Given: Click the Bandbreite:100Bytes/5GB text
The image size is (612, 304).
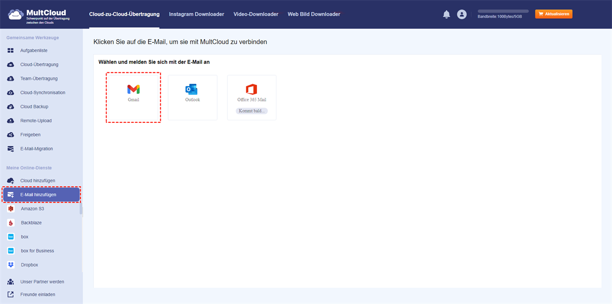Looking at the screenshot, I should tap(500, 17).
